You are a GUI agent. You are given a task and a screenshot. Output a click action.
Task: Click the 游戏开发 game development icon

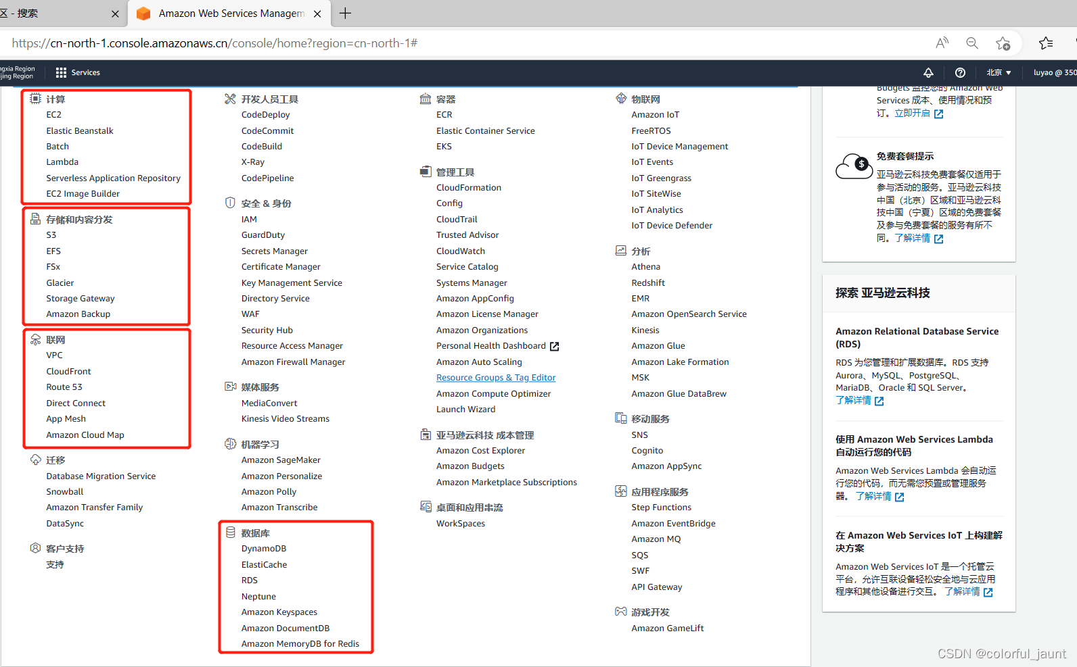tap(621, 612)
